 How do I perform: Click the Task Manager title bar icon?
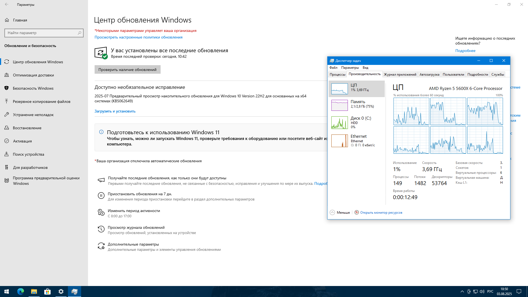[x=332, y=61]
